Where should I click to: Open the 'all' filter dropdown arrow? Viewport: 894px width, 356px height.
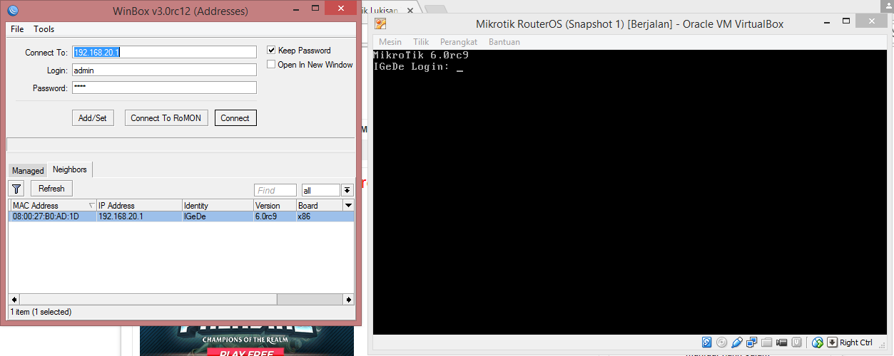(347, 190)
